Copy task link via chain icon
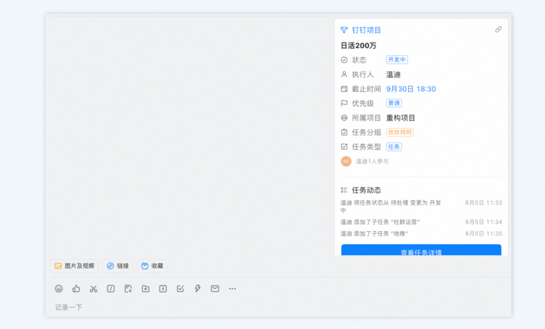 click(498, 30)
